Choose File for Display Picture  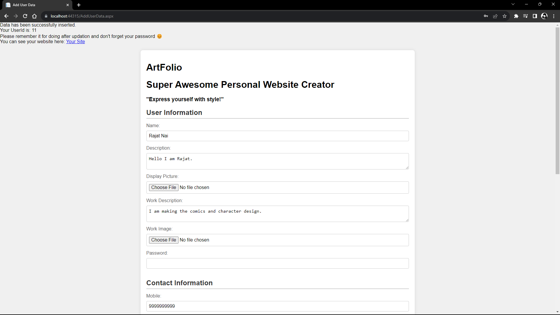pyautogui.click(x=164, y=188)
